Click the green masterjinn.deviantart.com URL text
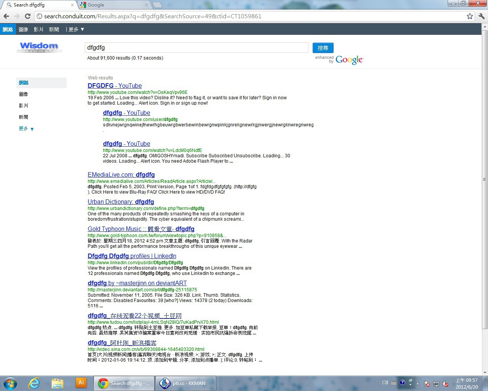Screen dimensions: 488x391 (142, 290)
